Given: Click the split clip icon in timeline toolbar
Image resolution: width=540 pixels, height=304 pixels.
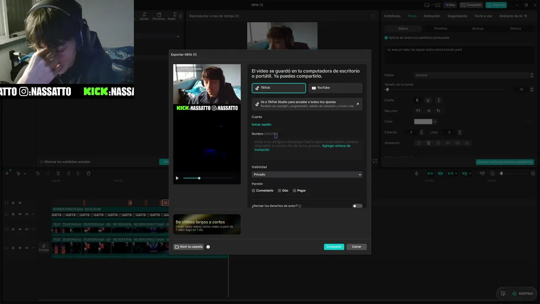Looking at the screenshot, I should pos(58,174).
